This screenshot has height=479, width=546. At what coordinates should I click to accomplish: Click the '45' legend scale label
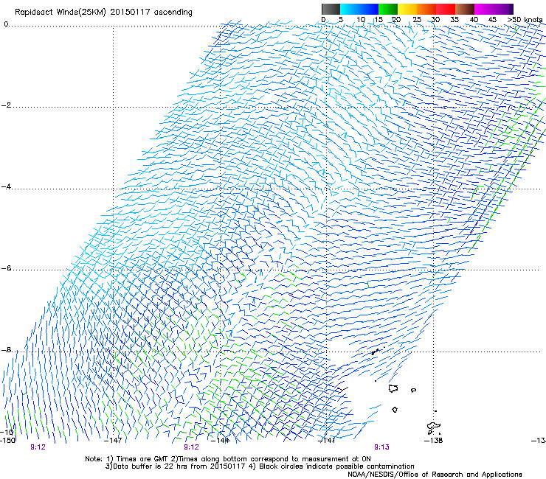click(492, 20)
